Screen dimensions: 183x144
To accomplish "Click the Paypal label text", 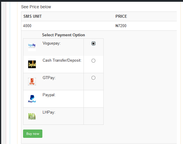I will [x=49, y=95].
